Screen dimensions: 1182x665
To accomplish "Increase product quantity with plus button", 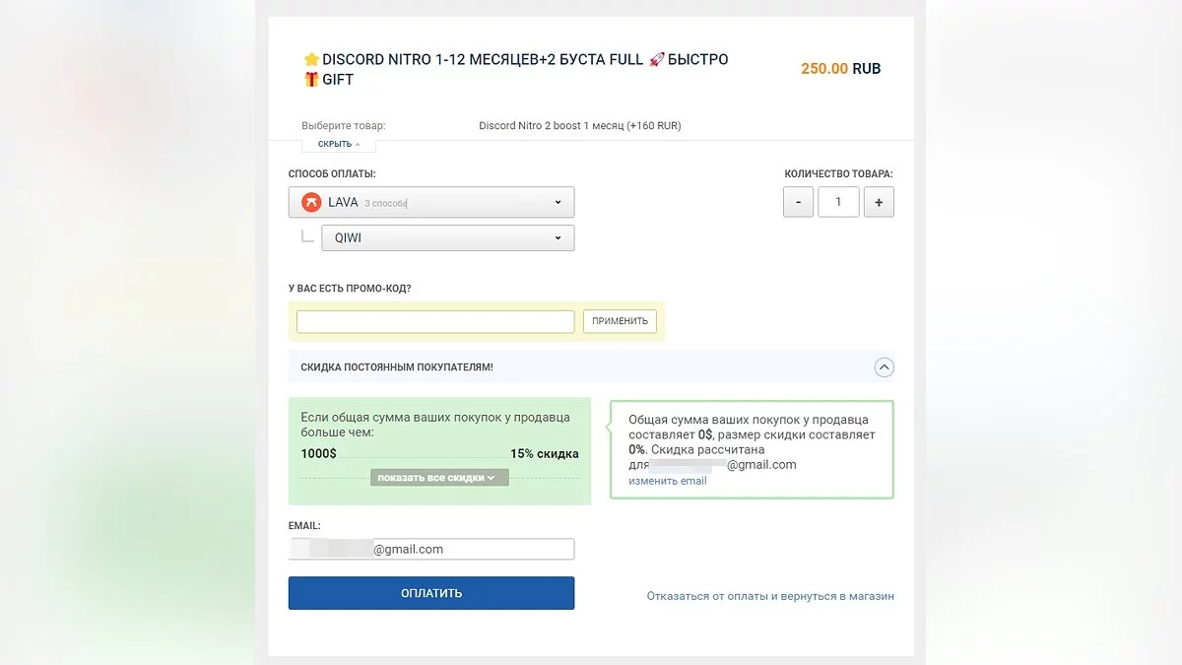I will coord(878,202).
